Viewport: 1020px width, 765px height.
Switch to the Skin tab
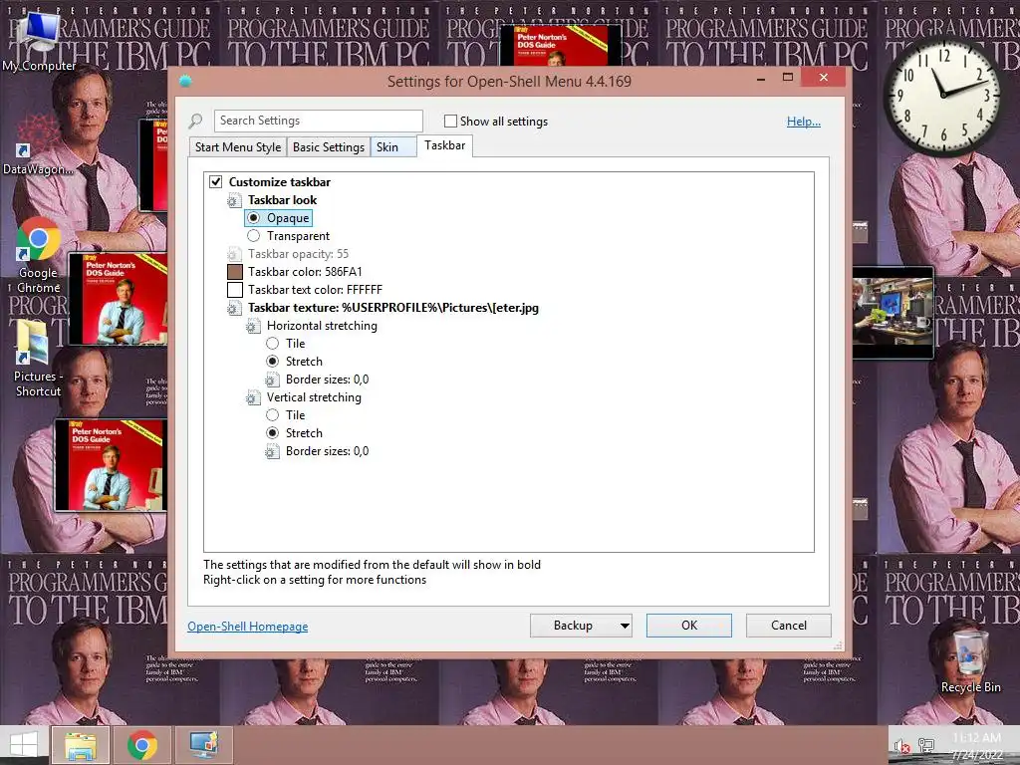click(x=392, y=147)
